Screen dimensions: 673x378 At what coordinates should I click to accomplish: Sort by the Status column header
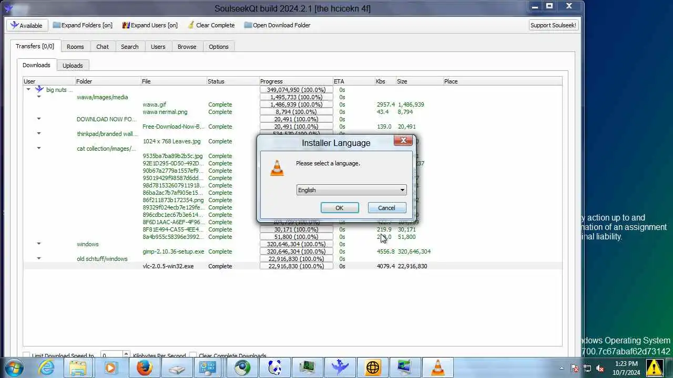233,81
